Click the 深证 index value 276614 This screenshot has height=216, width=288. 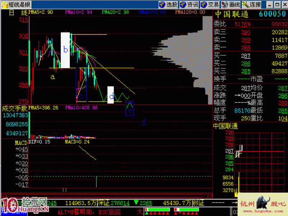click(x=120, y=203)
